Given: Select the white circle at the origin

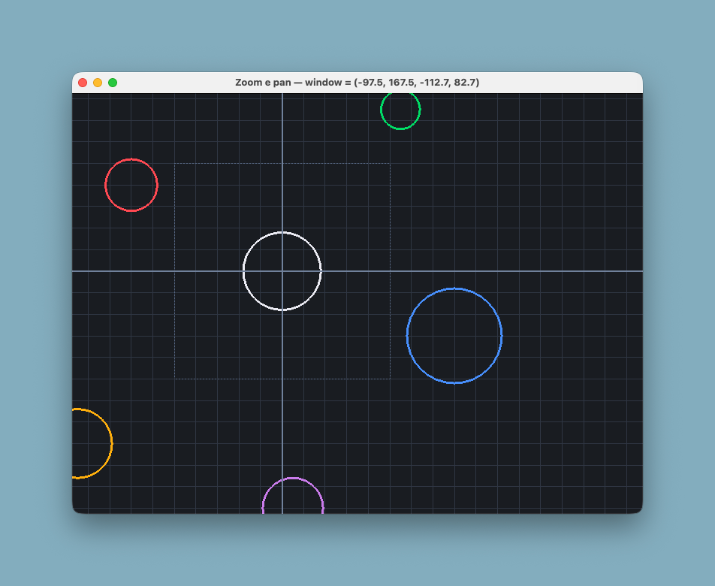Looking at the screenshot, I should tap(282, 271).
